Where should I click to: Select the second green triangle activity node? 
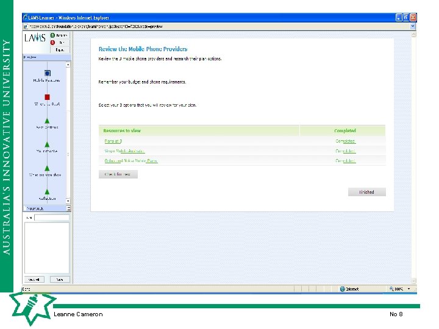(x=47, y=144)
